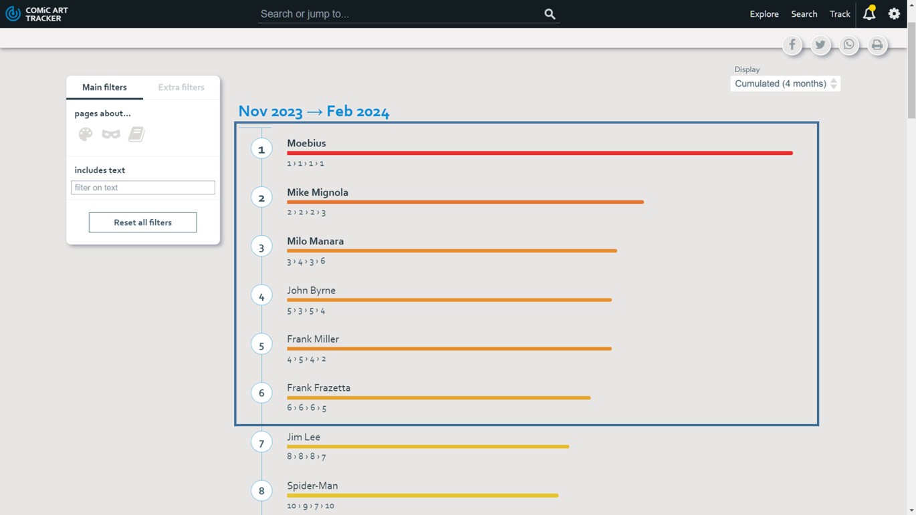Share page via WhatsApp
The width and height of the screenshot is (916, 515).
[848, 45]
